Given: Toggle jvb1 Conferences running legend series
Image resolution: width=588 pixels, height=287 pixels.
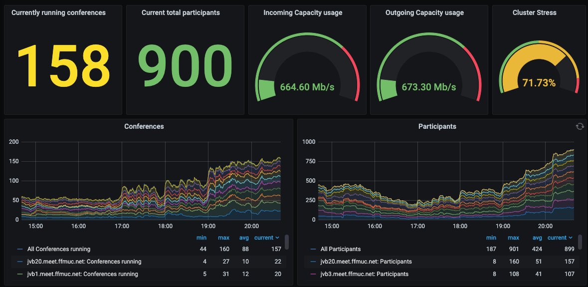Looking at the screenshot, I should [82, 274].
